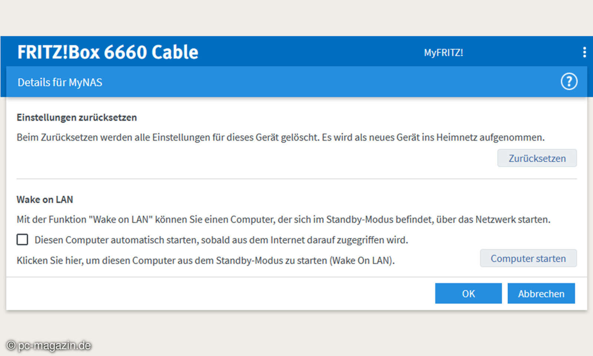Cancel with the Abbrechen button

click(541, 294)
